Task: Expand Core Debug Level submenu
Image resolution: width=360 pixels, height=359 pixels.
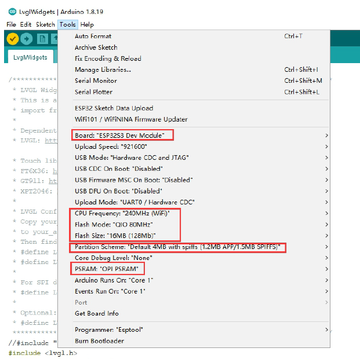Action: [194, 258]
